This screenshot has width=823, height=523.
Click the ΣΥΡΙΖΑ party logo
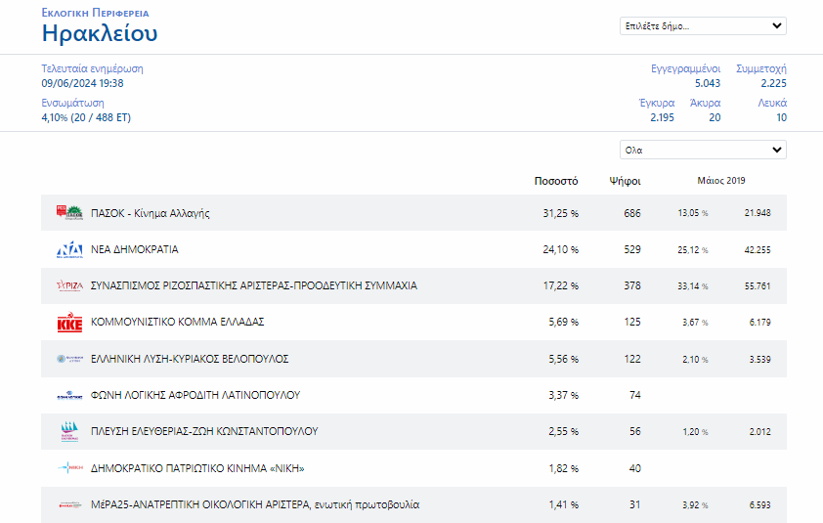[x=69, y=285]
